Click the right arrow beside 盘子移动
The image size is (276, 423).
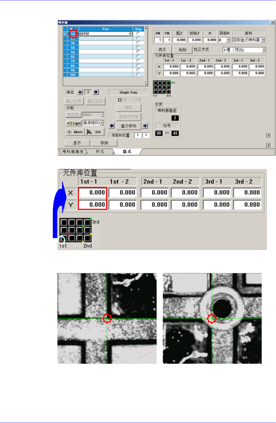click(145, 126)
